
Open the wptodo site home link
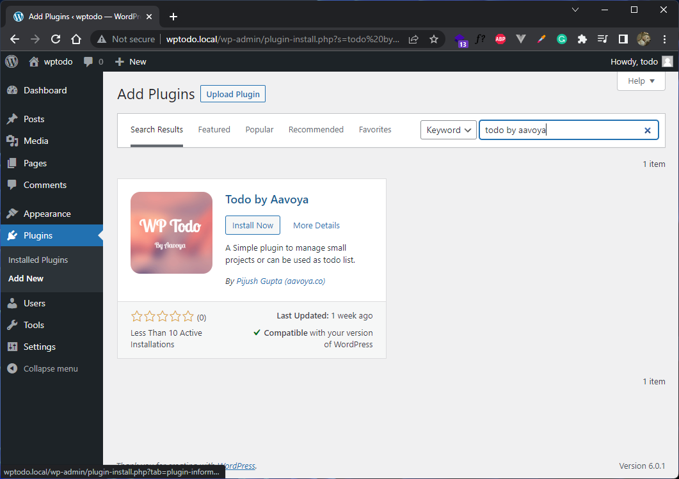tap(51, 61)
